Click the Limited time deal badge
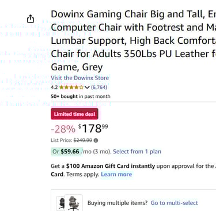The image size is (216, 211). [x=74, y=114]
